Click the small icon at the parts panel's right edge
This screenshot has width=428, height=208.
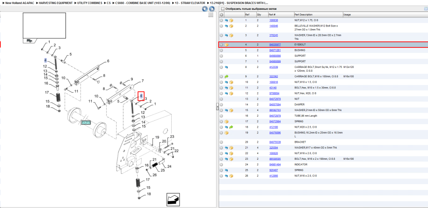426,9
